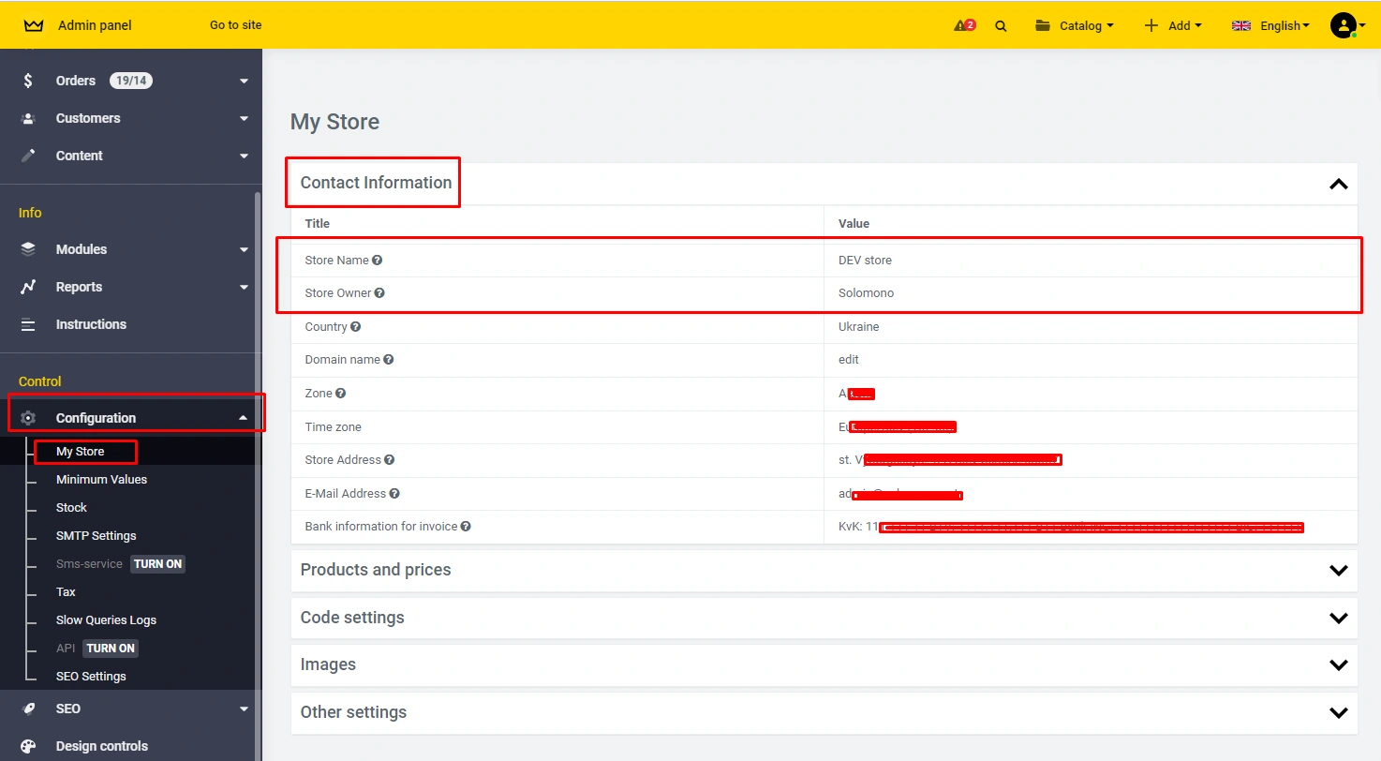Click help icon for Bank information for invoice
The height and width of the screenshot is (761, 1381).
[466, 527]
